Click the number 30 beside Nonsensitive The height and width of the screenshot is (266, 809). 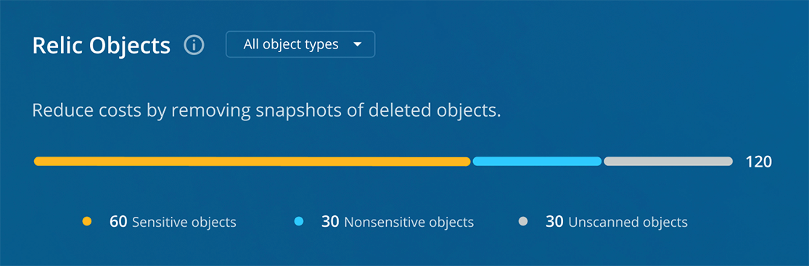pyautogui.click(x=330, y=223)
